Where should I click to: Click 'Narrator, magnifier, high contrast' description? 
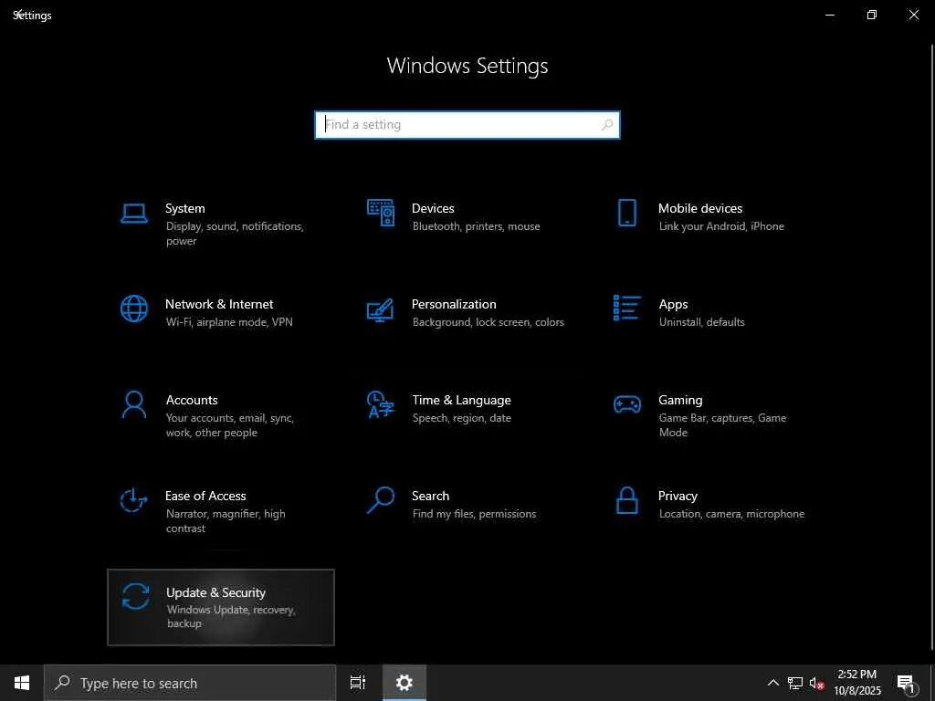click(226, 521)
